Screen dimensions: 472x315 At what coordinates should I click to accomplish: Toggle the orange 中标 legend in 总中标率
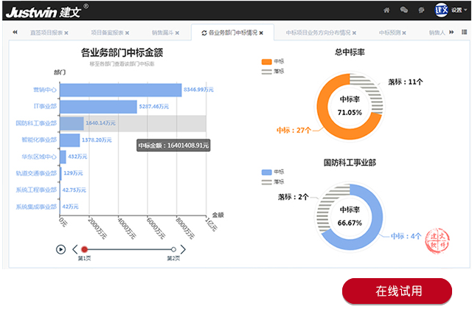[267, 62]
